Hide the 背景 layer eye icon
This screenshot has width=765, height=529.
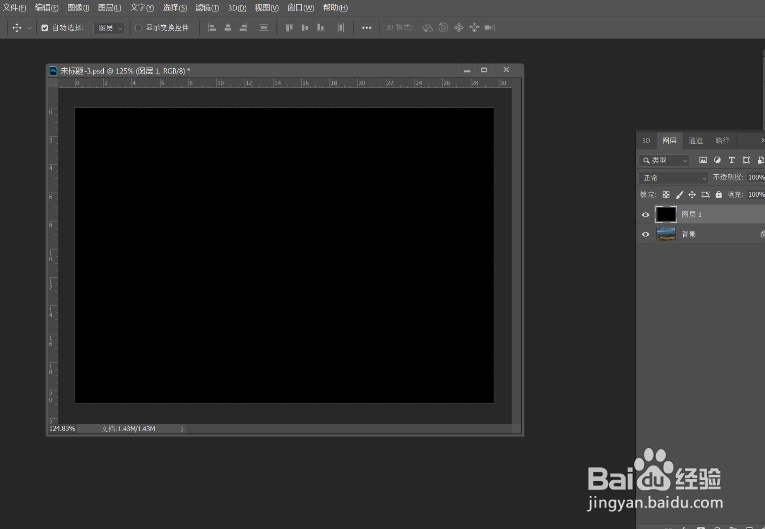(x=645, y=234)
